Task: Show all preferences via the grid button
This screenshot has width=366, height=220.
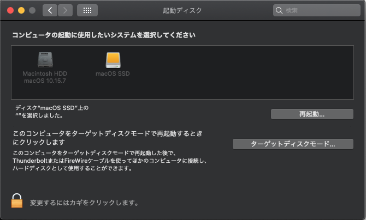Action: (87, 10)
